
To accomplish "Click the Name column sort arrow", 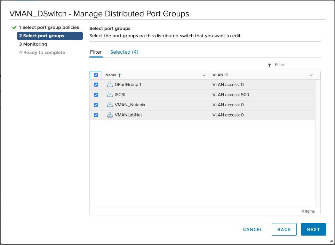I will point(120,75).
